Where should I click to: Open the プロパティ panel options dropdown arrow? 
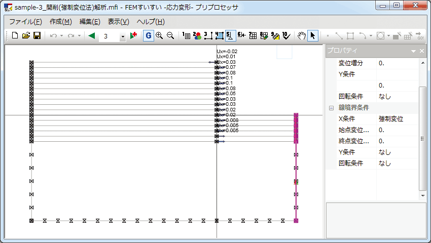[413, 51]
